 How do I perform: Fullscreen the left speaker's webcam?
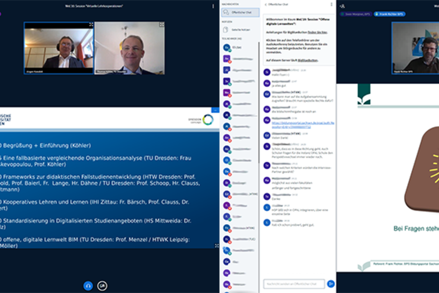click(x=91, y=25)
